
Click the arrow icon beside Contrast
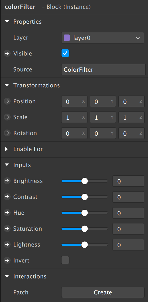pos(7,197)
